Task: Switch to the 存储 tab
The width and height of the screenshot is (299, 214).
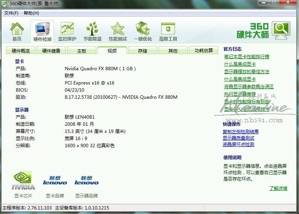Action: [143, 51]
